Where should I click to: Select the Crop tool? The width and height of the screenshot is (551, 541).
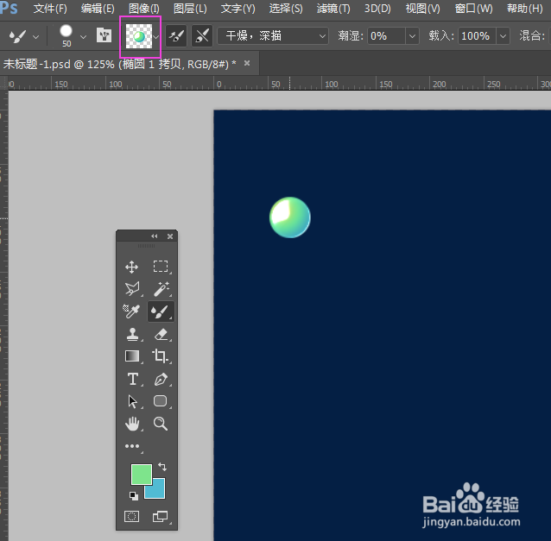pos(160,356)
